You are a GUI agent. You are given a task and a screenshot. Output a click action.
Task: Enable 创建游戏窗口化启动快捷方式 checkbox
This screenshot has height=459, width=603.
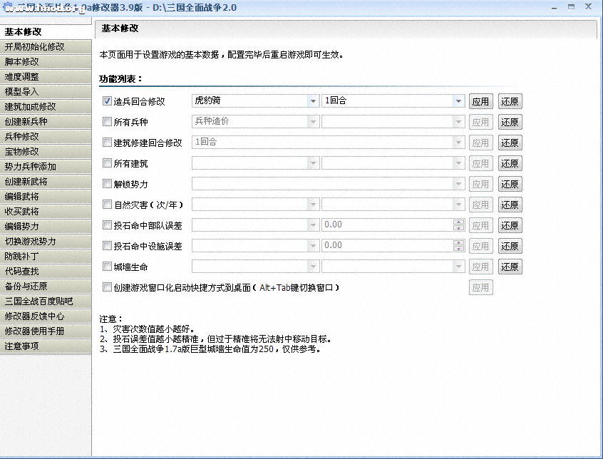pyautogui.click(x=108, y=287)
